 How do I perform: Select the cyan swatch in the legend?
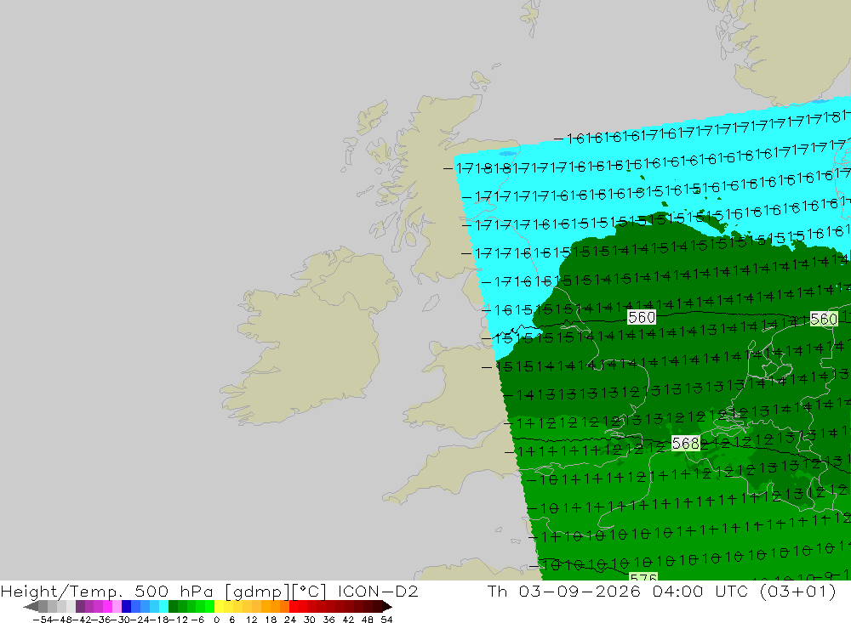click(163, 607)
